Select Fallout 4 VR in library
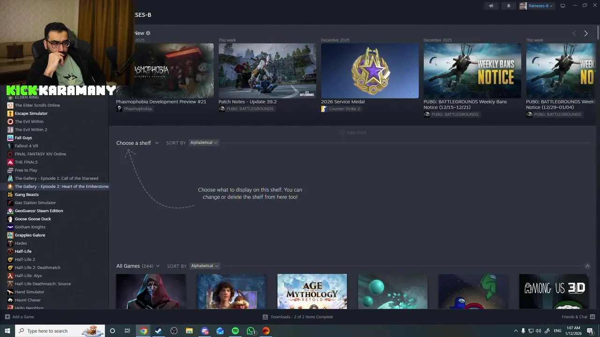This screenshot has width=600, height=337. [x=26, y=146]
